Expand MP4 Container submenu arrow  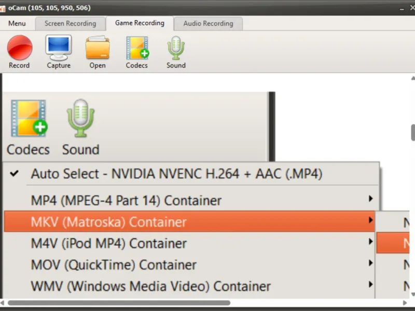tap(371, 199)
